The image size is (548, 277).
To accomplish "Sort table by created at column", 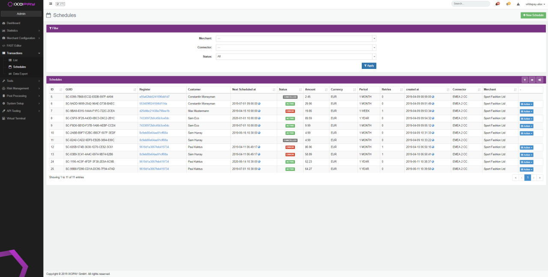I will tap(427, 89).
